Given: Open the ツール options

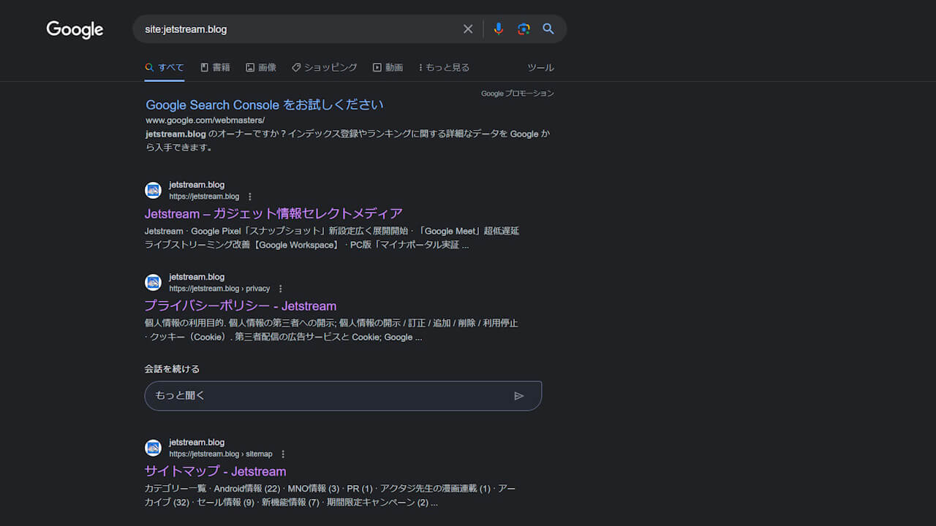Looking at the screenshot, I should click(x=540, y=67).
